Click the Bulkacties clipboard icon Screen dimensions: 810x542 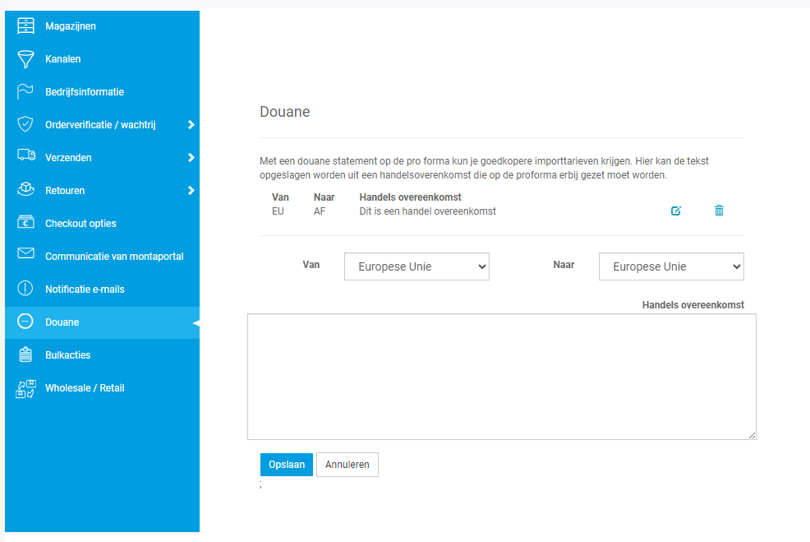[25, 354]
